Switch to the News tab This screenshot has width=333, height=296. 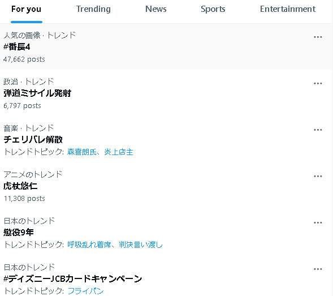tap(156, 10)
